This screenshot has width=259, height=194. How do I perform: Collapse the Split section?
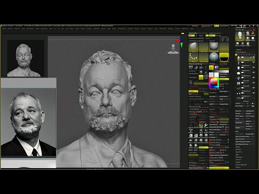[237, 131]
